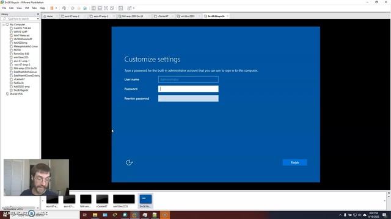Click the orange Suspend/Pause VM icon
The width and height of the screenshot is (391, 219).
(x=52, y=8)
